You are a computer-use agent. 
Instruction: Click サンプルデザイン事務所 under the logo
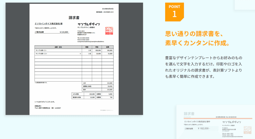pos(86,27)
